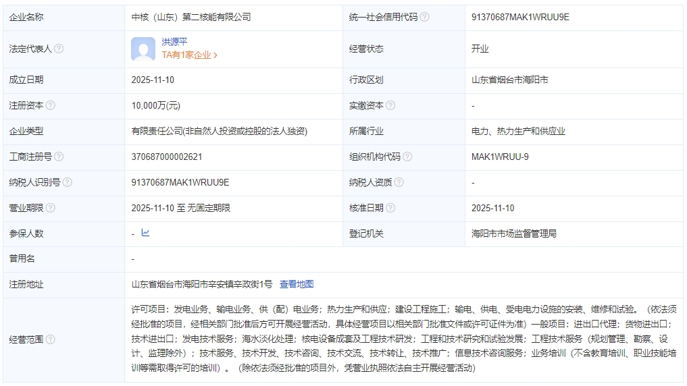The height and width of the screenshot is (386, 687).
Task: Click help icon beside 组织机构代码
Action: point(407,157)
